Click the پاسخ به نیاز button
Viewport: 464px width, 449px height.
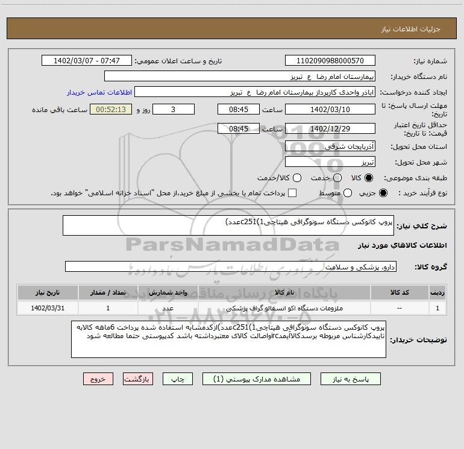point(350,379)
